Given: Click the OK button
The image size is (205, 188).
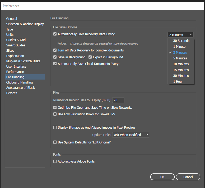Looking at the screenshot, I should 162,177.
